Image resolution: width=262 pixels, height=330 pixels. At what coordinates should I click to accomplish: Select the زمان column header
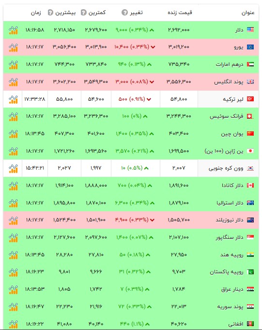[x=36, y=13]
